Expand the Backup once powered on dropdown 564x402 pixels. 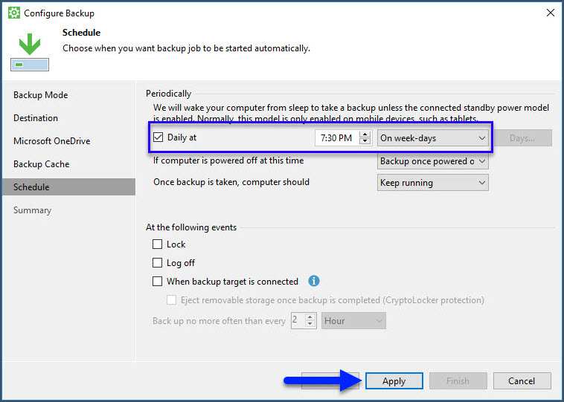[x=432, y=161]
